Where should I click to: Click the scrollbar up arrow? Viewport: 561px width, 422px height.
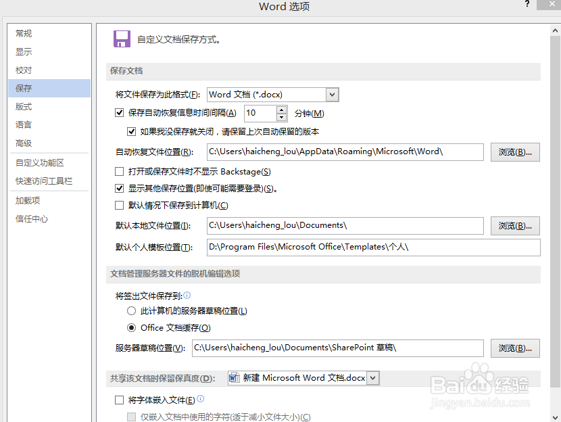coord(555,30)
